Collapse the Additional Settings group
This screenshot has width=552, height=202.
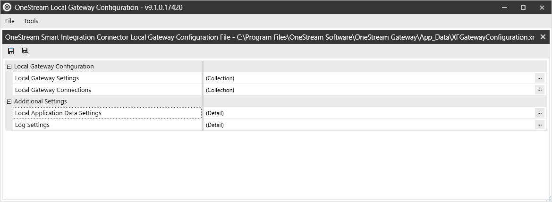tap(9, 101)
